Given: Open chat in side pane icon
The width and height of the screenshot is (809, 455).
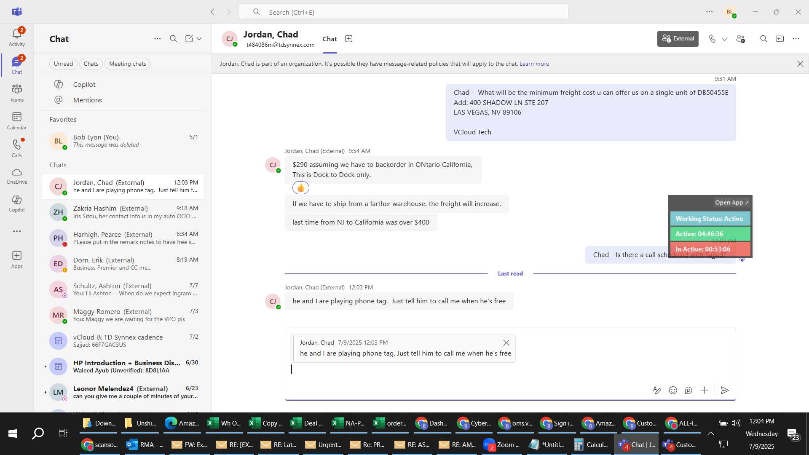Looking at the screenshot, I should click(780, 39).
